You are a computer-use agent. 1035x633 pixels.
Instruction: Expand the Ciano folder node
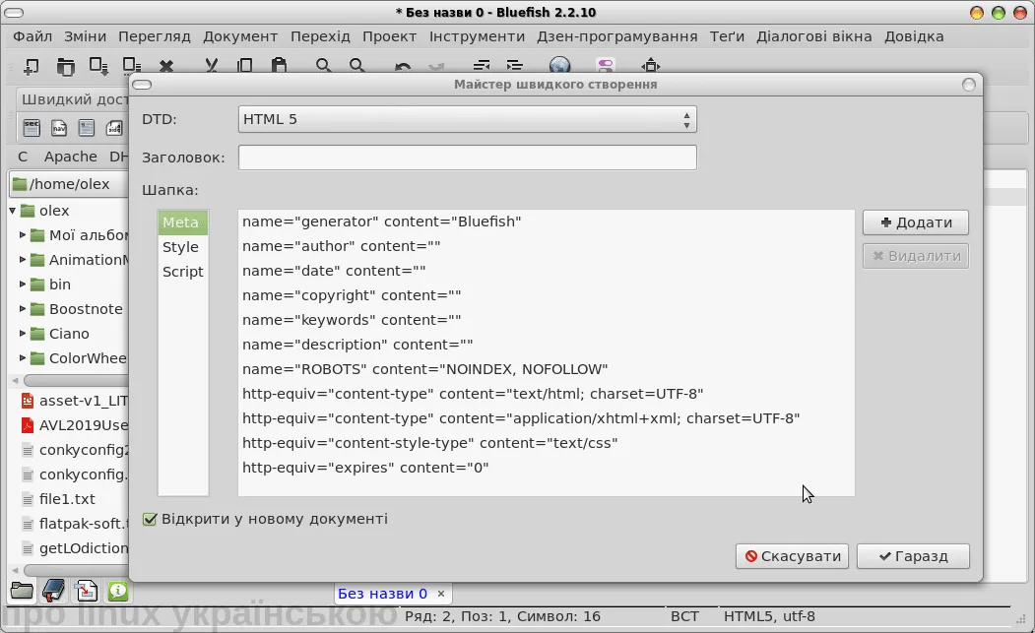pyautogui.click(x=23, y=334)
